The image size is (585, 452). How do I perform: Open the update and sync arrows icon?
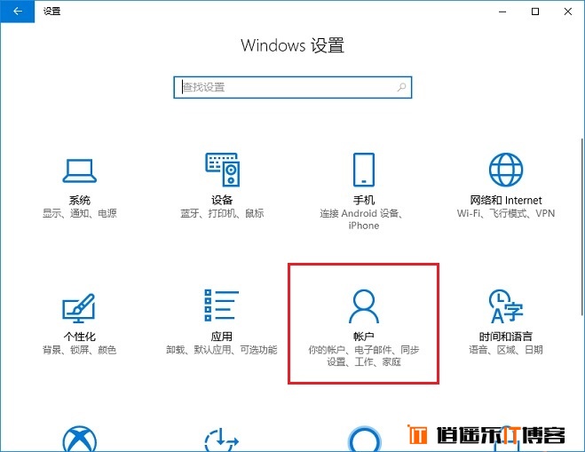(x=222, y=440)
